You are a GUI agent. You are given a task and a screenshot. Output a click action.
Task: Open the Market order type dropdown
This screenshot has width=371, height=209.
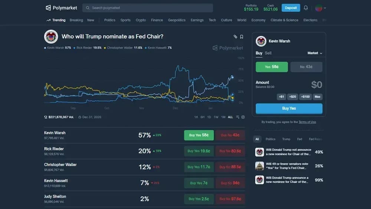point(315,53)
